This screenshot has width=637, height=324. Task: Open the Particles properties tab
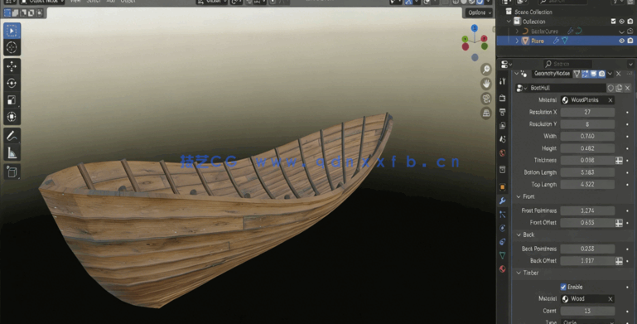(x=503, y=215)
